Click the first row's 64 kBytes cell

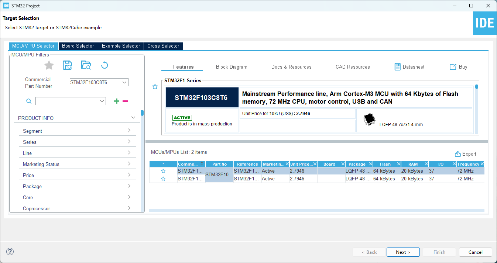click(387, 171)
